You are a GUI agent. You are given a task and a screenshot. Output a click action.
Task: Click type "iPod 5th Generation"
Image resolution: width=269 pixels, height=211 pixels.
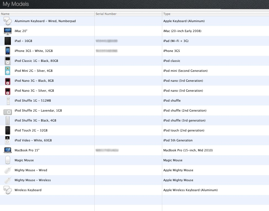coord(178,141)
